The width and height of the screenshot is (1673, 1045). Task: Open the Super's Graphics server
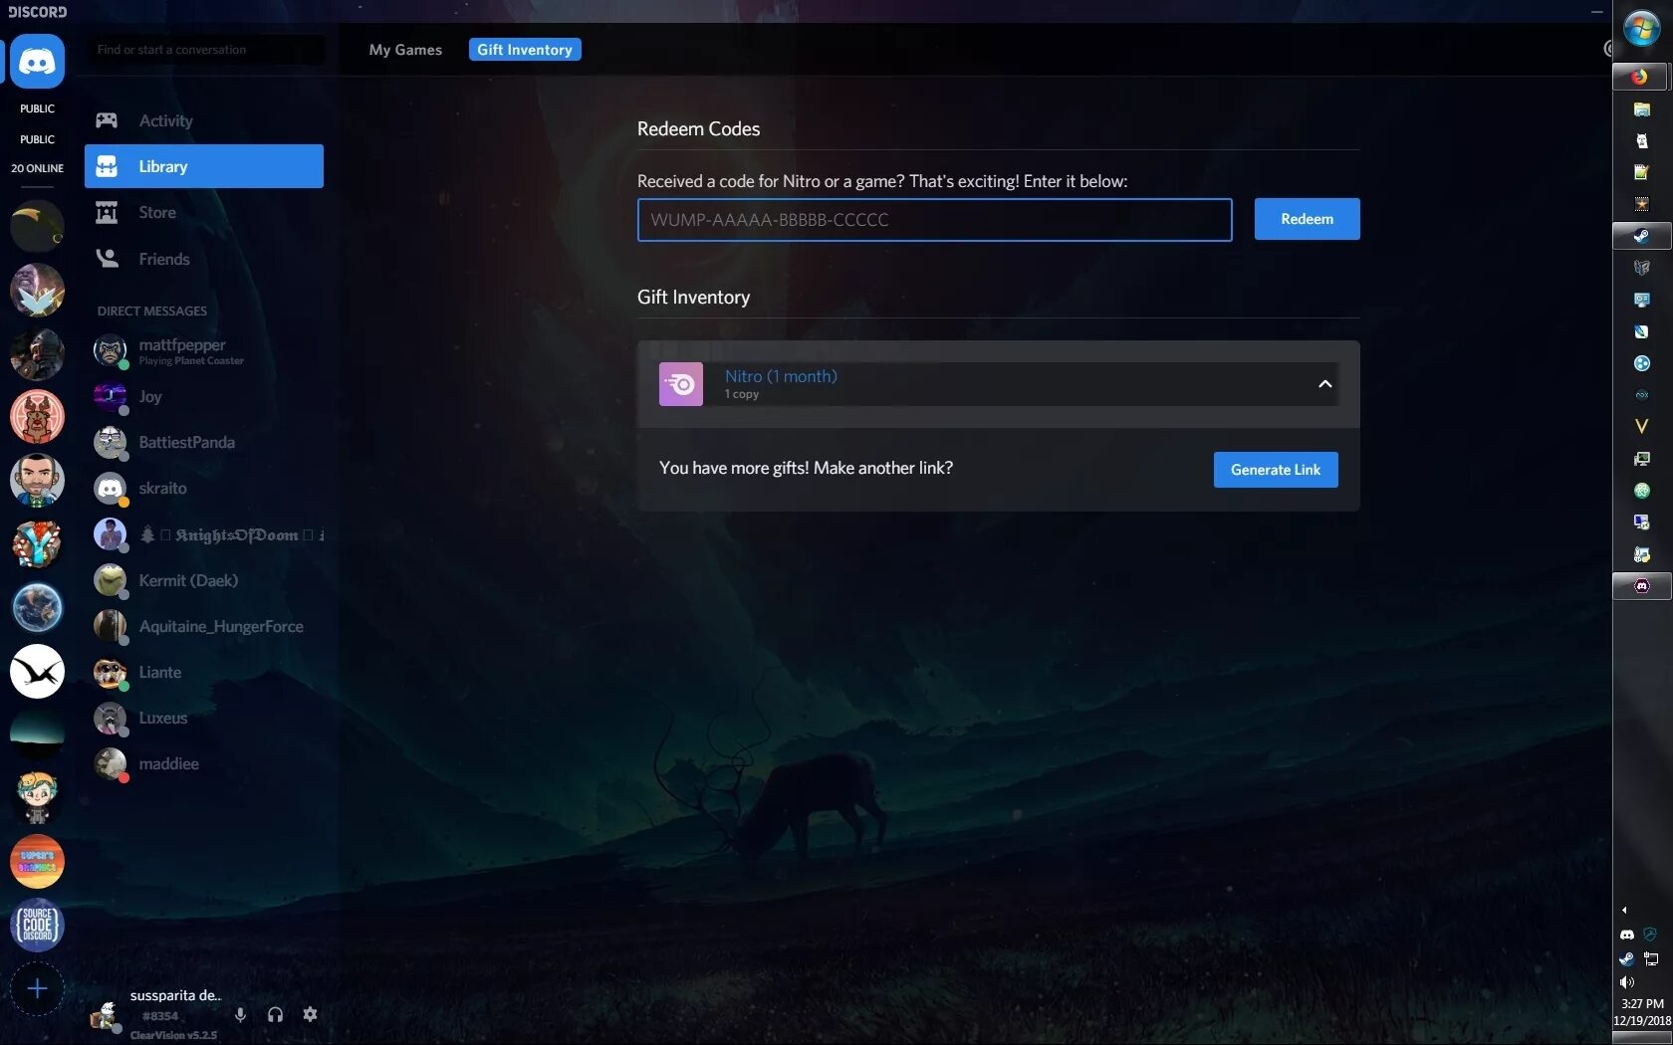pyautogui.click(x=37, y=861)
